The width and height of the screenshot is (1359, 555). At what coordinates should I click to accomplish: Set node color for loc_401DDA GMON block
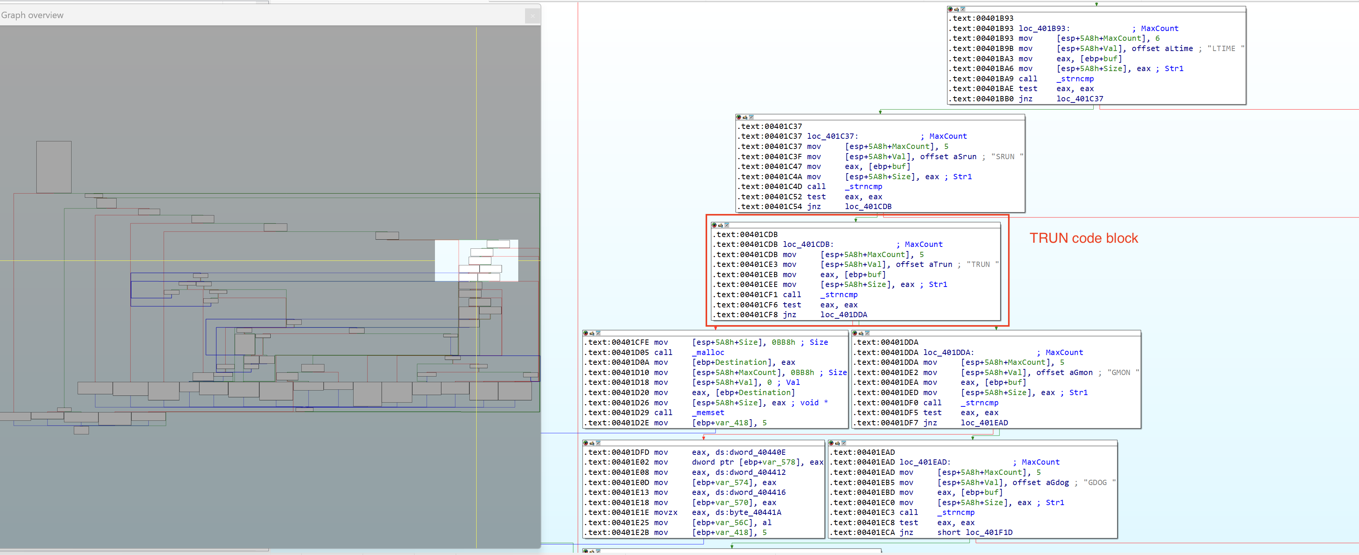(x=856, y=333)
